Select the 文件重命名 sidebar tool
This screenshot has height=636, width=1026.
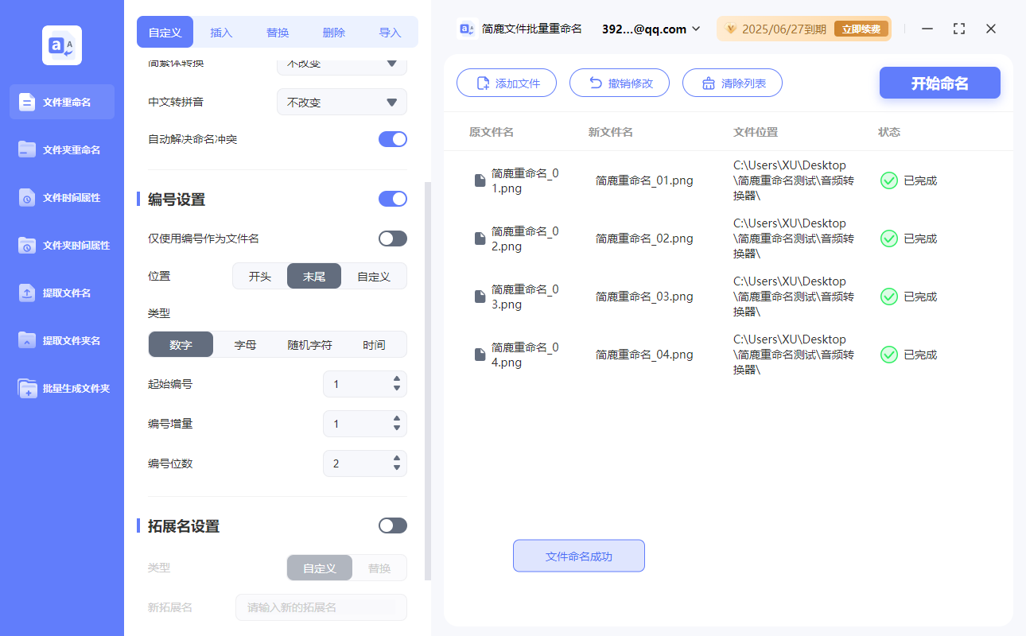(61, 102)
